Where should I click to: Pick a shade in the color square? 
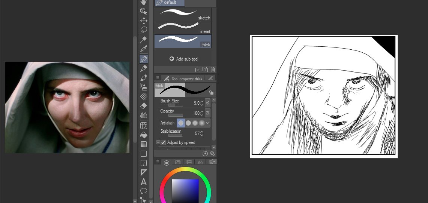click(x=185, y=191)
